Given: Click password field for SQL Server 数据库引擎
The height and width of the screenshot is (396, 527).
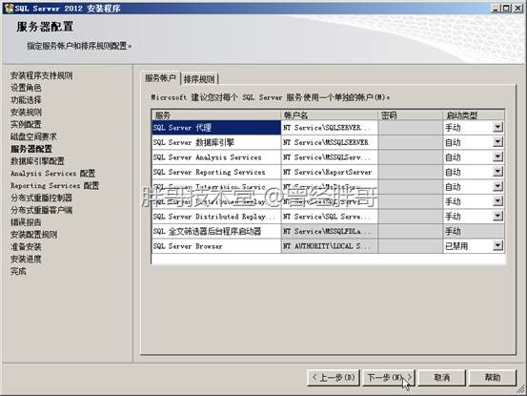Looking at the screenshot, I should (x=411, y=142).
